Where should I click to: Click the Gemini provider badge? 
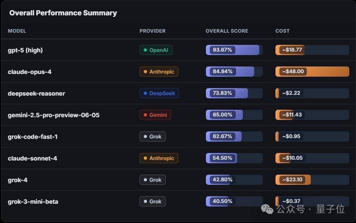click(x=155, y=115)
